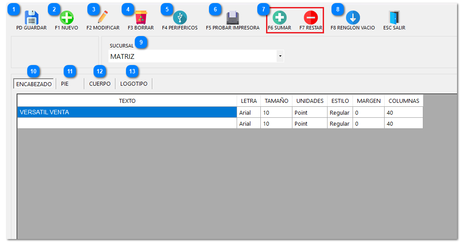The height and width of the screenshot is (243, 461).
Task: Select the VERSATIL VENTA text row
Action: (x=126, y=112)
